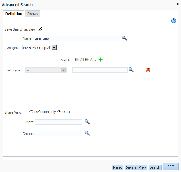The width and height of the screenshot is (181, 172).
Task: Select the Data share view radio
Action: tap(59, 112)
